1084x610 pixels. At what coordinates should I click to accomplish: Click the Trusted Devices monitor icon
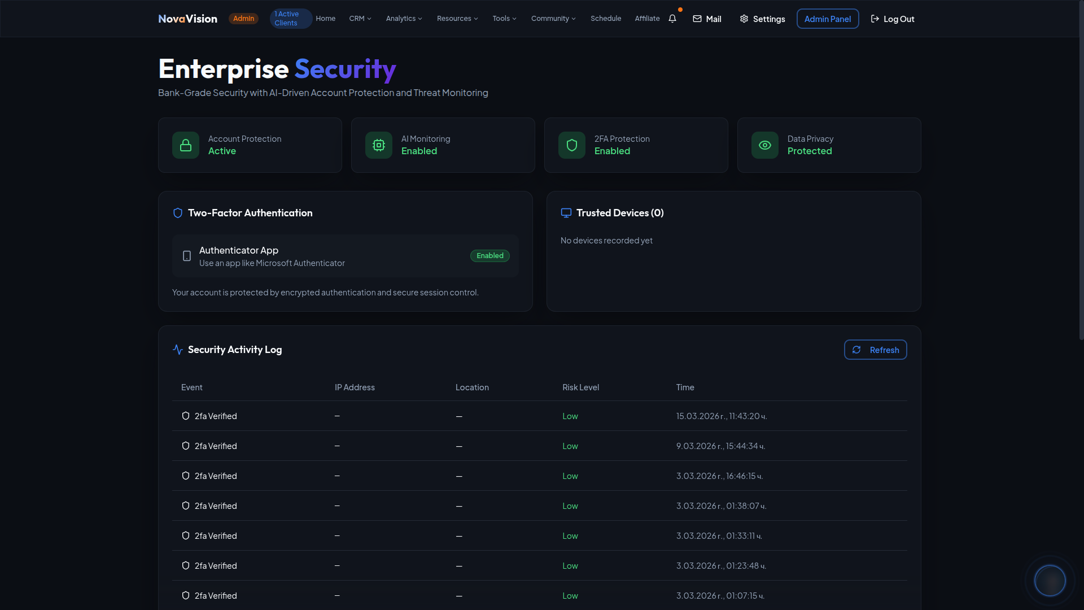566,213
